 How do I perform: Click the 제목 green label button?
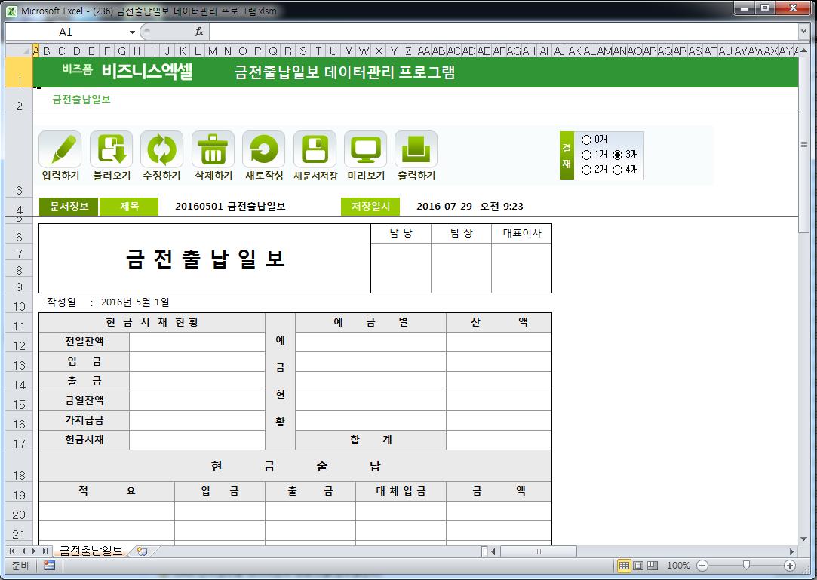[x=129, y=207]
